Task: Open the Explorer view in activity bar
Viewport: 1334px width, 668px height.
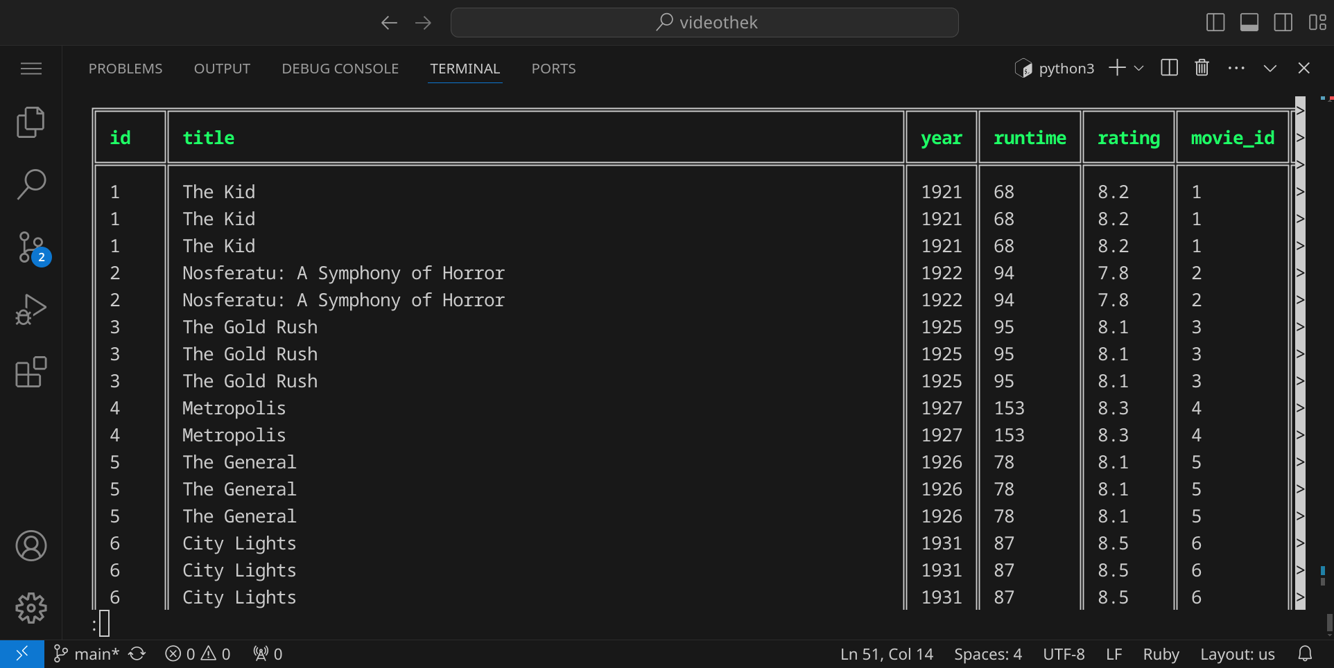Action: click(31, 123)
